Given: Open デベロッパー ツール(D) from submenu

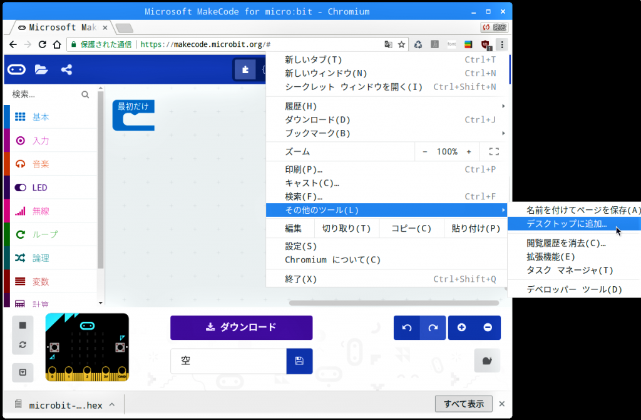Looking at the screenshot, I should 574,289.
